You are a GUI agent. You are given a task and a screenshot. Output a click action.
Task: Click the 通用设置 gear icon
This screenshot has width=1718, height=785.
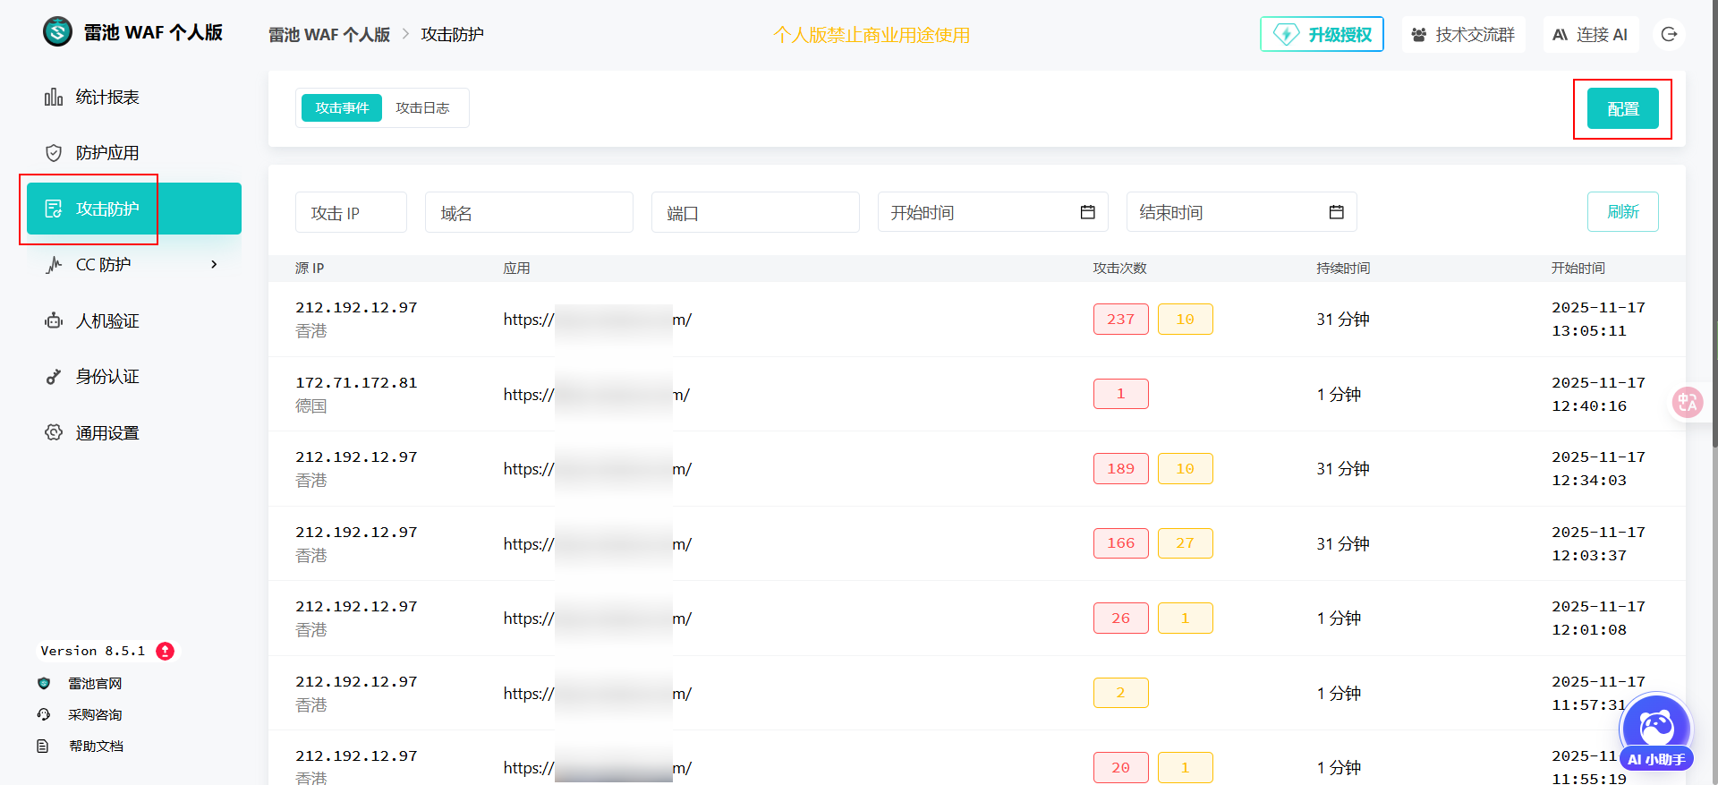point(54,432)
